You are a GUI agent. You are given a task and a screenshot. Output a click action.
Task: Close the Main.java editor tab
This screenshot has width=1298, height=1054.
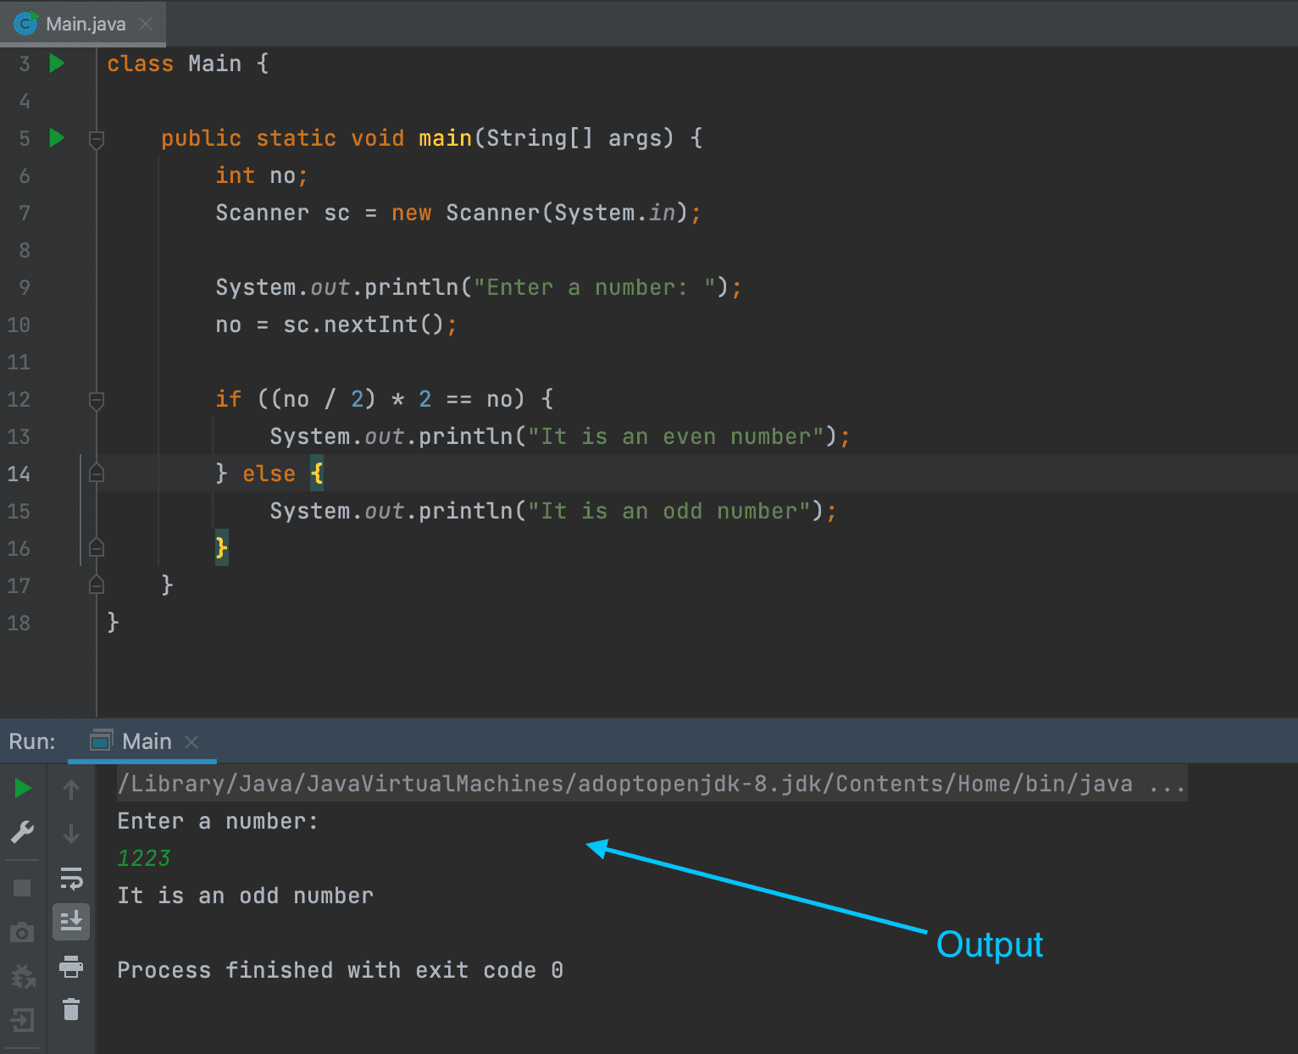144,24
